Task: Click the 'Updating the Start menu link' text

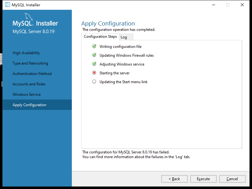Action: click(123, 82)
